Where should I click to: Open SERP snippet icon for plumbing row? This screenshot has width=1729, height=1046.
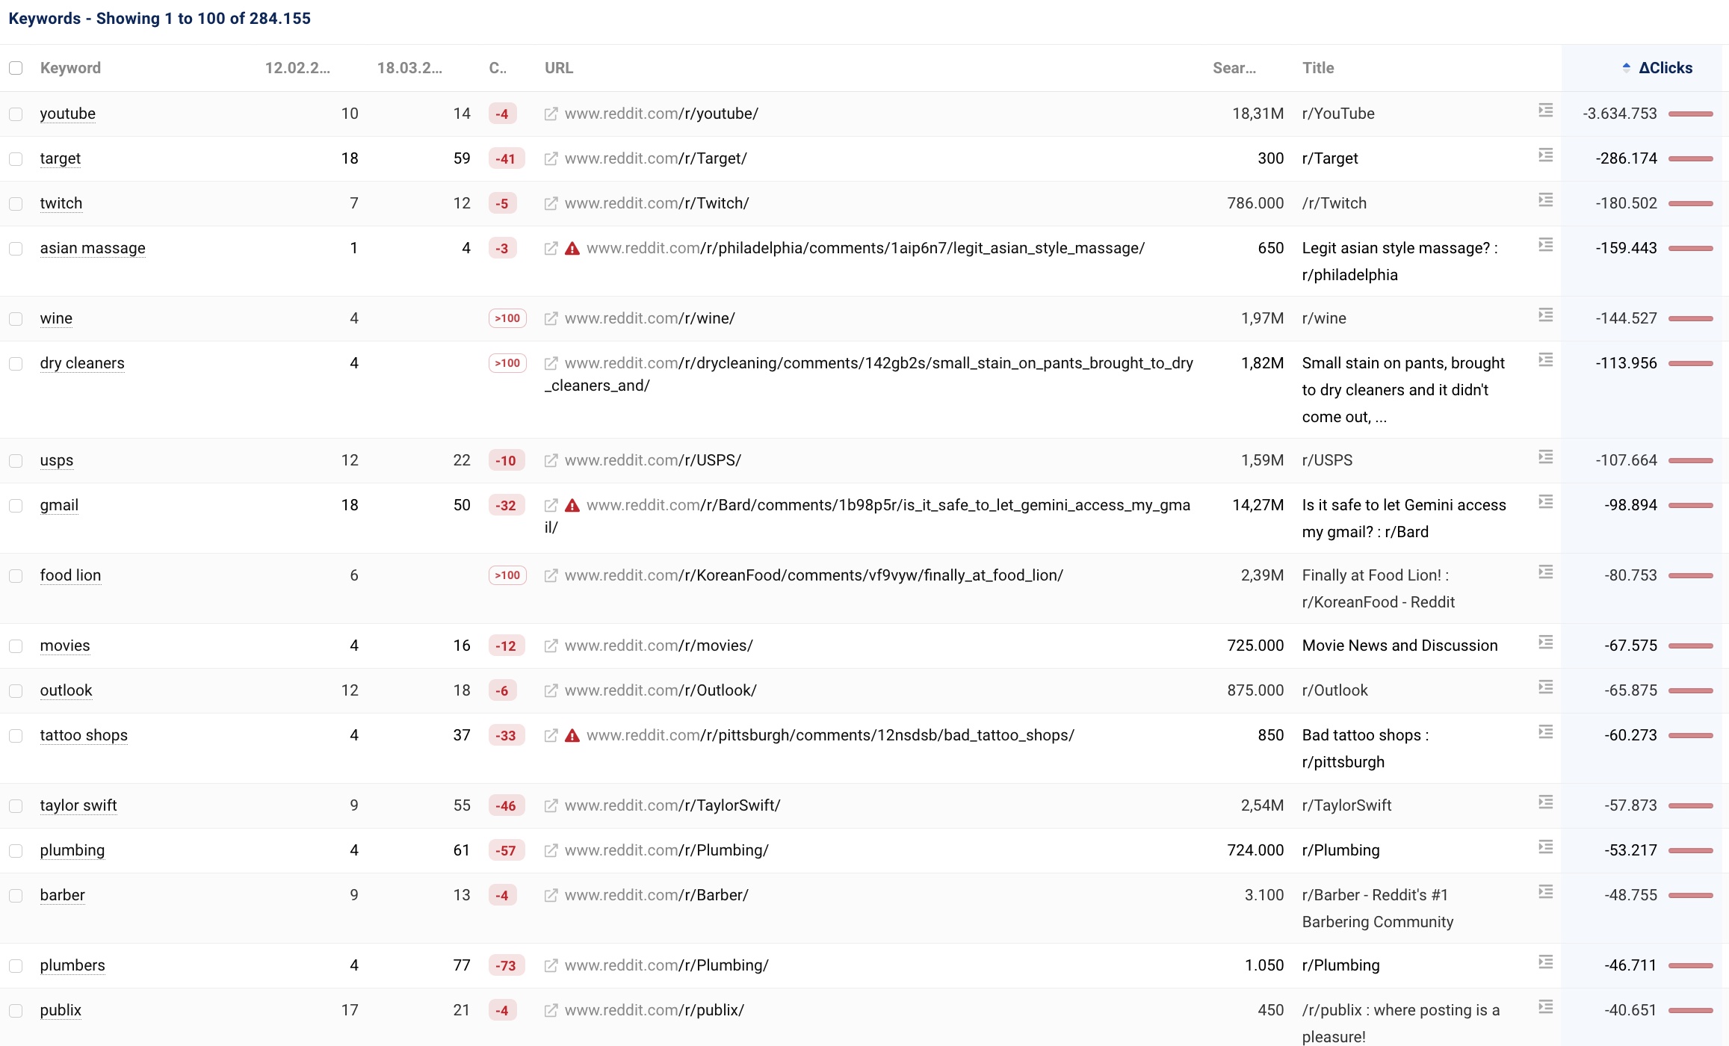[x=1546, y=847]
